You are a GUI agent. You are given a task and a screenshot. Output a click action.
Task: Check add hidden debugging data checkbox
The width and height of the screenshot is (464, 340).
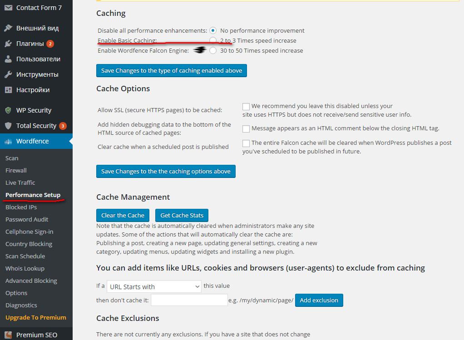tap(246, 129)
